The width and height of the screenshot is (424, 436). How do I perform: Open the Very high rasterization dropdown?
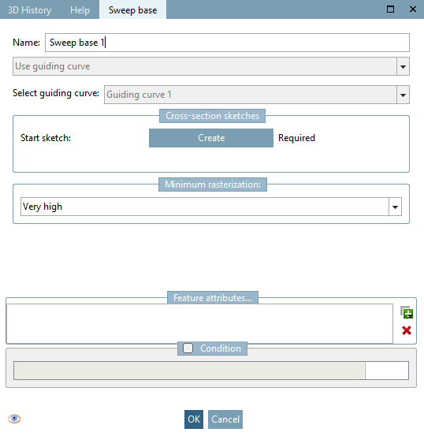pyautogui.click(x=395, y=207)
